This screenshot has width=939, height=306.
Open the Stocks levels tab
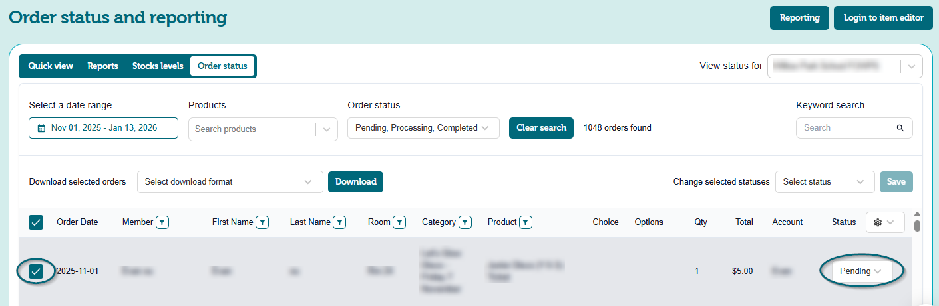point(158,66)
